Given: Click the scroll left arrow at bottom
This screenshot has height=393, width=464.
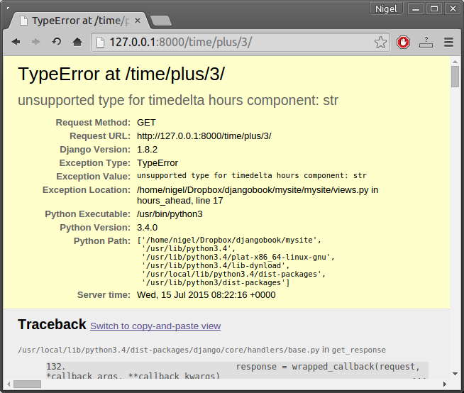Looking at the screenshot, I should [x=9, y=384].
